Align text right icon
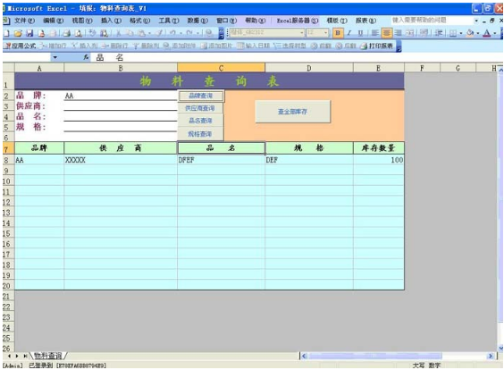 point(398,33)
